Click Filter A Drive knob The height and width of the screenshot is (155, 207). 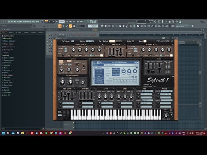77,69
